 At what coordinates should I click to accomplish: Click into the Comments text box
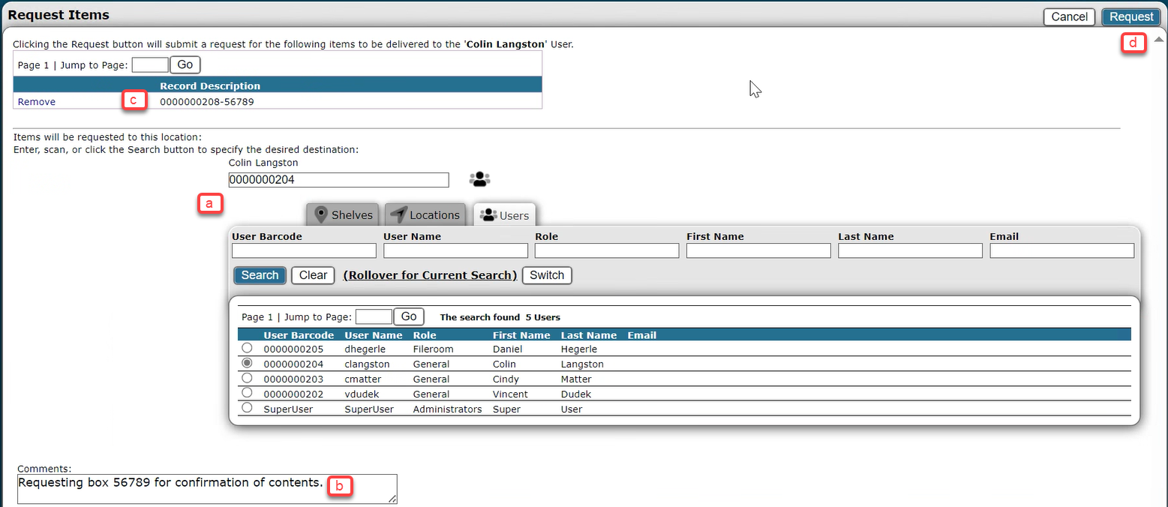click(206, 488)
